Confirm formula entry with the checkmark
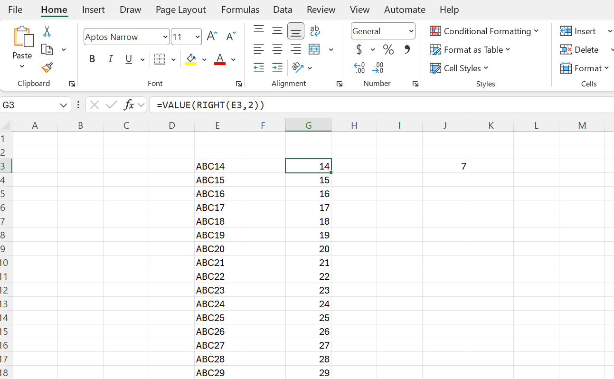Viewport: 614px width, 379px height. (x=112, y=105)
